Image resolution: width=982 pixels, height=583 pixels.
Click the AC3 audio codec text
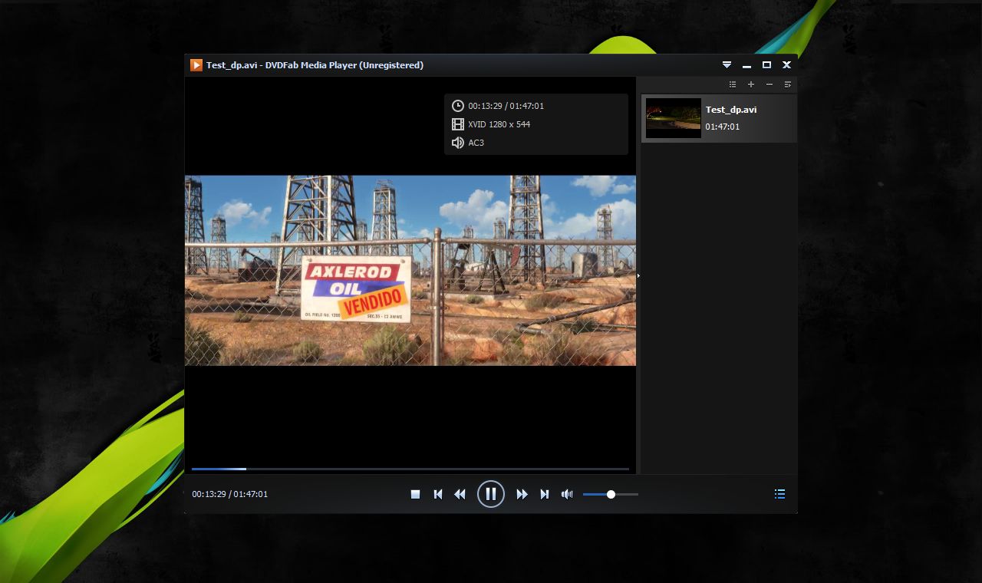(x=476, y=143)
